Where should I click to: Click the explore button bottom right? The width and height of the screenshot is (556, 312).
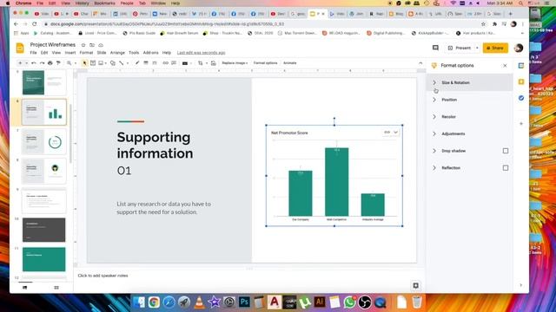[x=416, y=285]
